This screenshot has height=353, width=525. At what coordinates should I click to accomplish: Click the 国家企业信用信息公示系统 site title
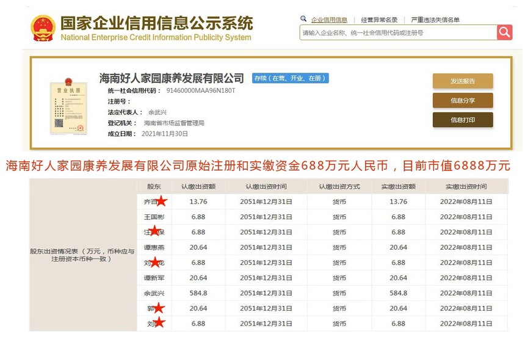(157, 23)
